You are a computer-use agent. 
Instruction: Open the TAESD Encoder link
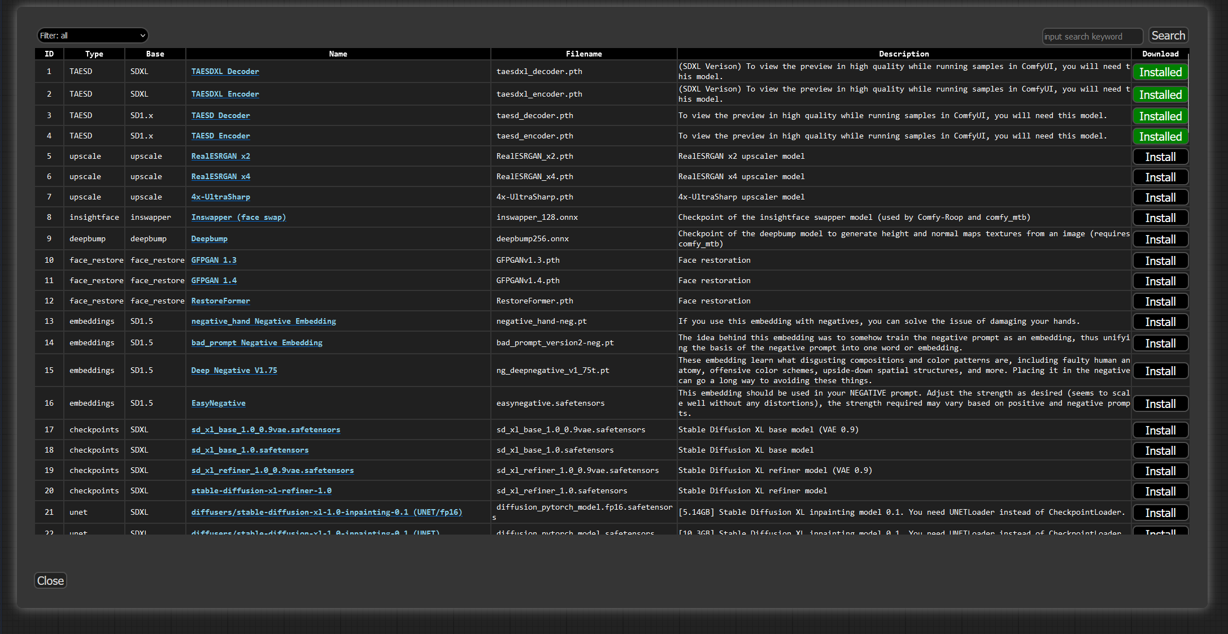pyautogui.click(x=220, y=136)
